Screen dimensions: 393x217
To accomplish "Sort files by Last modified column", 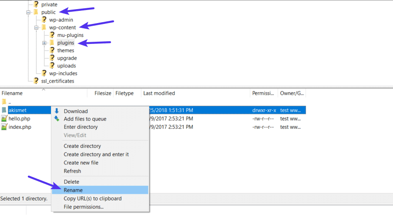I will click(159, 93).
